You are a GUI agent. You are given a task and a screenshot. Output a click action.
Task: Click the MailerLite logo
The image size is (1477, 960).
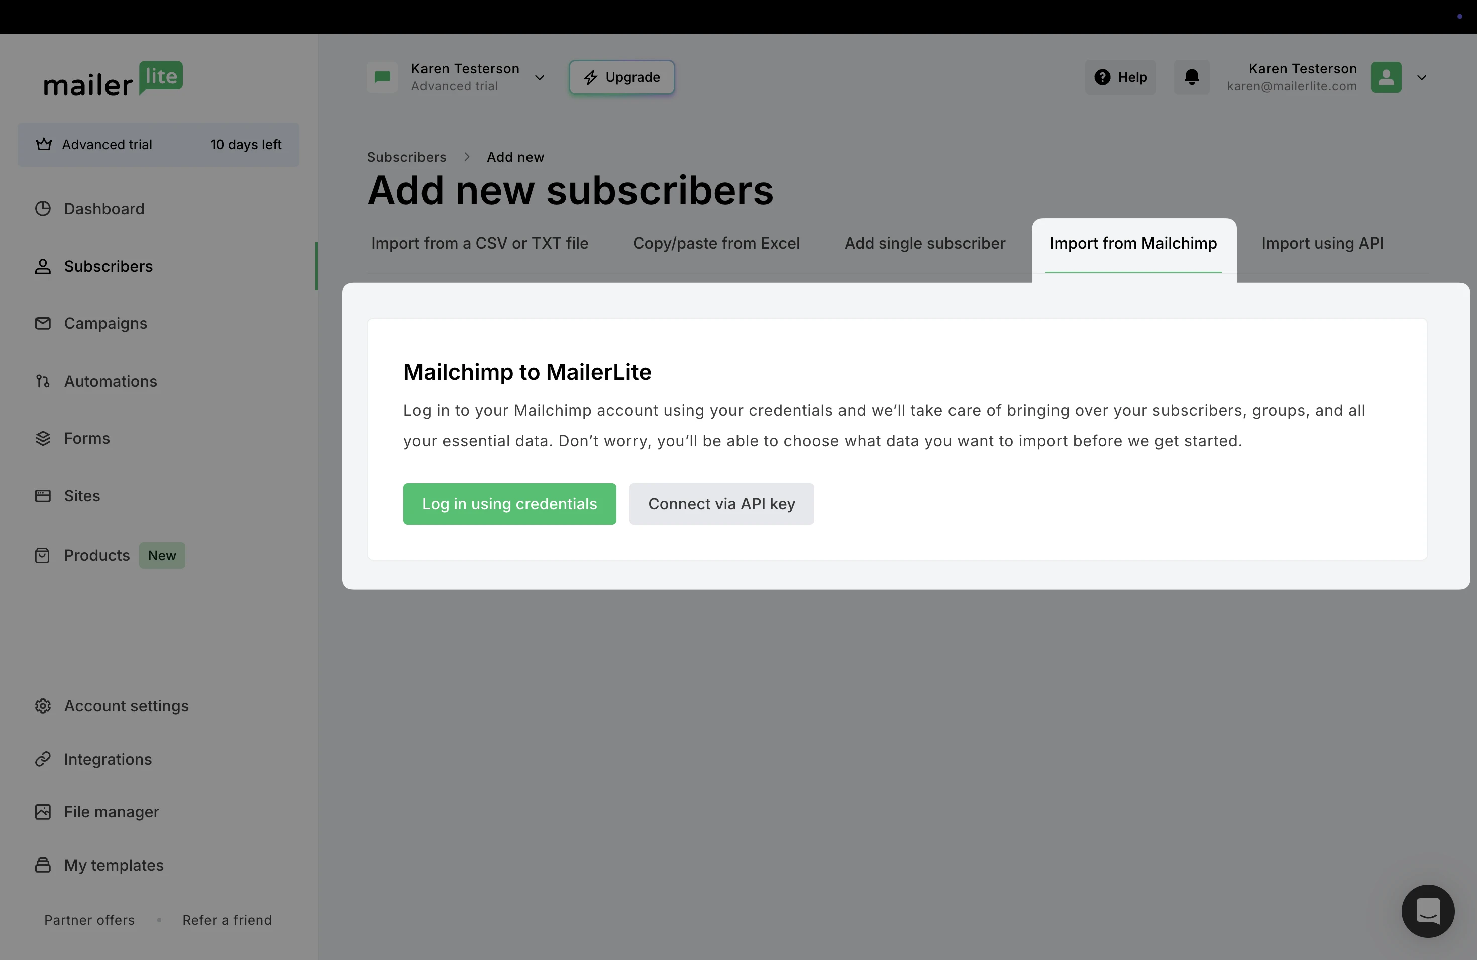click(x=113, y=79)
